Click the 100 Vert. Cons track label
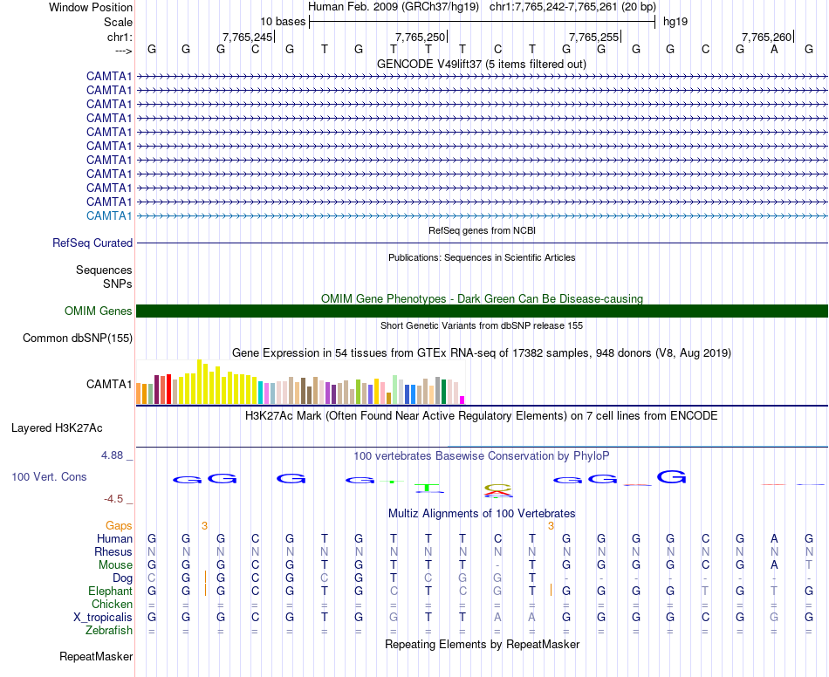Screen dimensions: 829x677 tap(49, 476)
